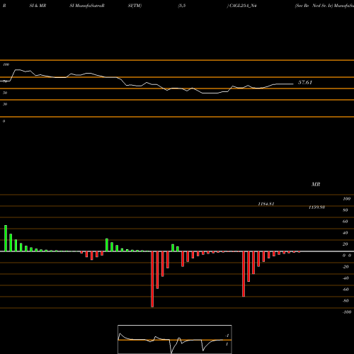Screen dimensions: 354x354
Task: Click the tallest red bar in histogram
Action: (152, 279)
